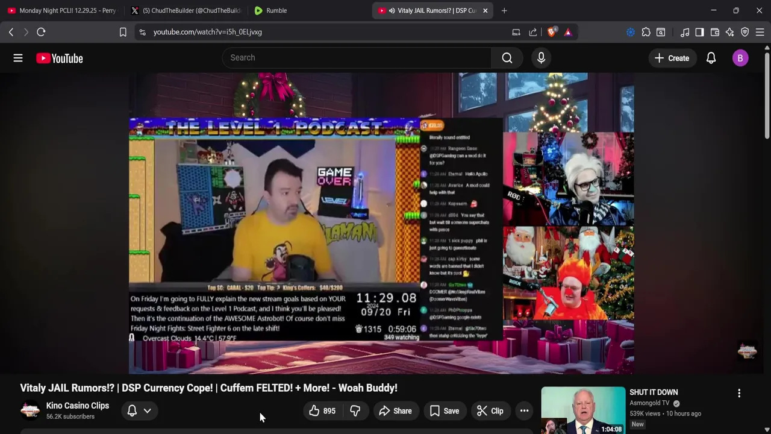The height and width of the screenshot is (434, 771).
Task: Open the SHUT IT DOWN video title link
Action: (654, 392)
